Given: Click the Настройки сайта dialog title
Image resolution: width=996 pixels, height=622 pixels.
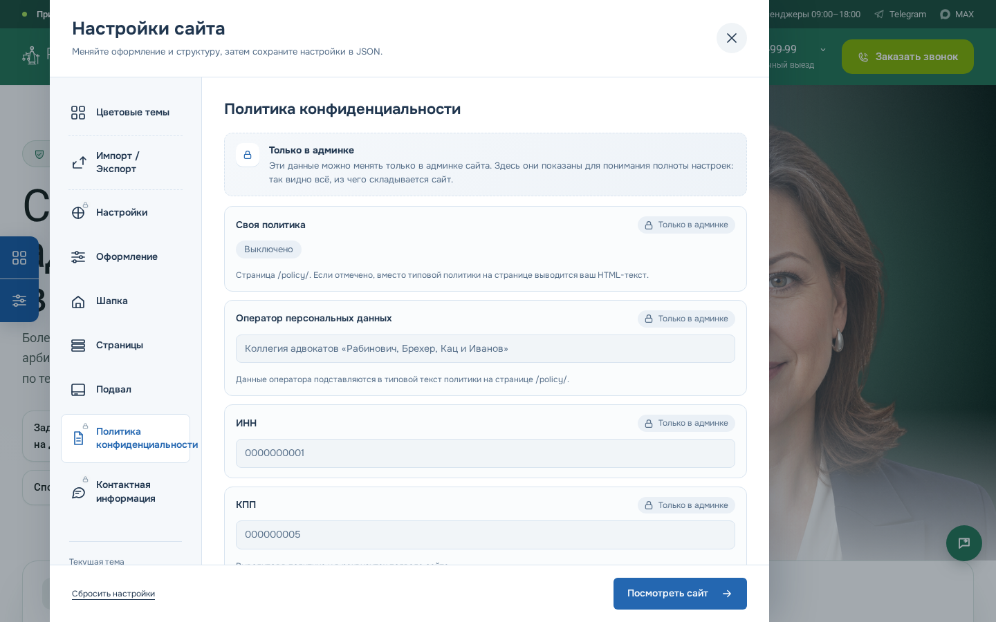Looking at the screenshot, I should point(149,28).
